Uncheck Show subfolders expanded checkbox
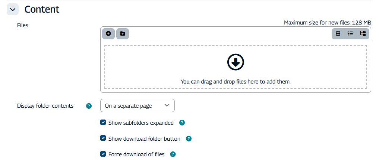This screenshot has width=379, height=160. click(103, 123)
